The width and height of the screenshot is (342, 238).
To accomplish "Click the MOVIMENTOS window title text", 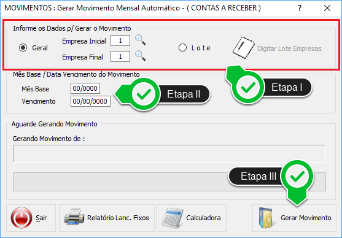I will (133, 8).
